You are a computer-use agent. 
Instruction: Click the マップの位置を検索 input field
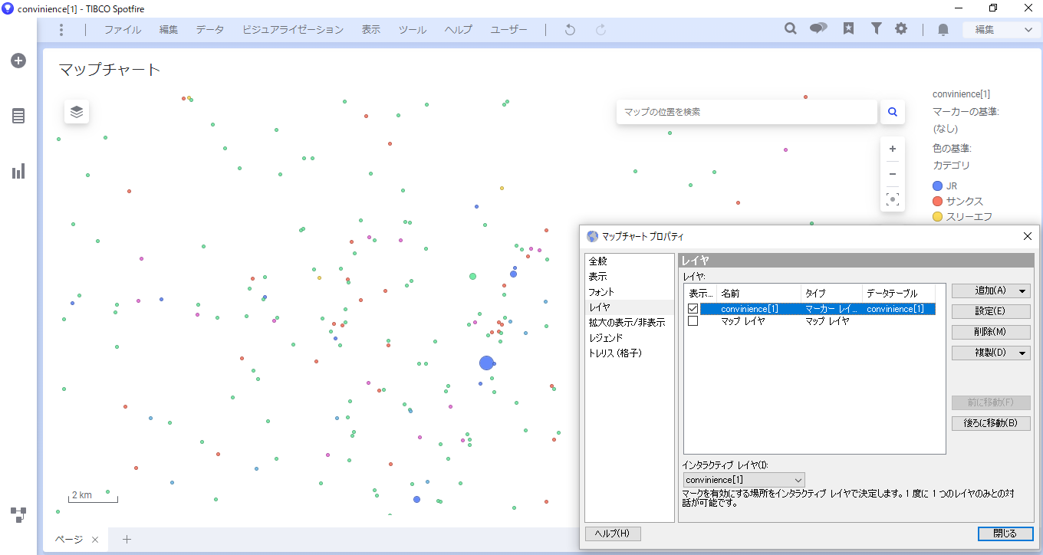pos(747,112)
